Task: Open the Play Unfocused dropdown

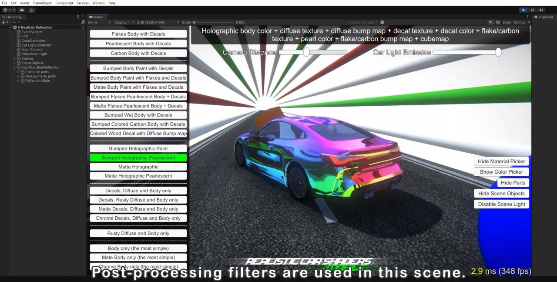Action: pyautogui.click(x=363, y=22)
